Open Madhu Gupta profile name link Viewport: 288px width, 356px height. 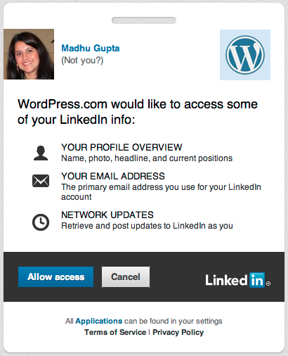(91, 48)
